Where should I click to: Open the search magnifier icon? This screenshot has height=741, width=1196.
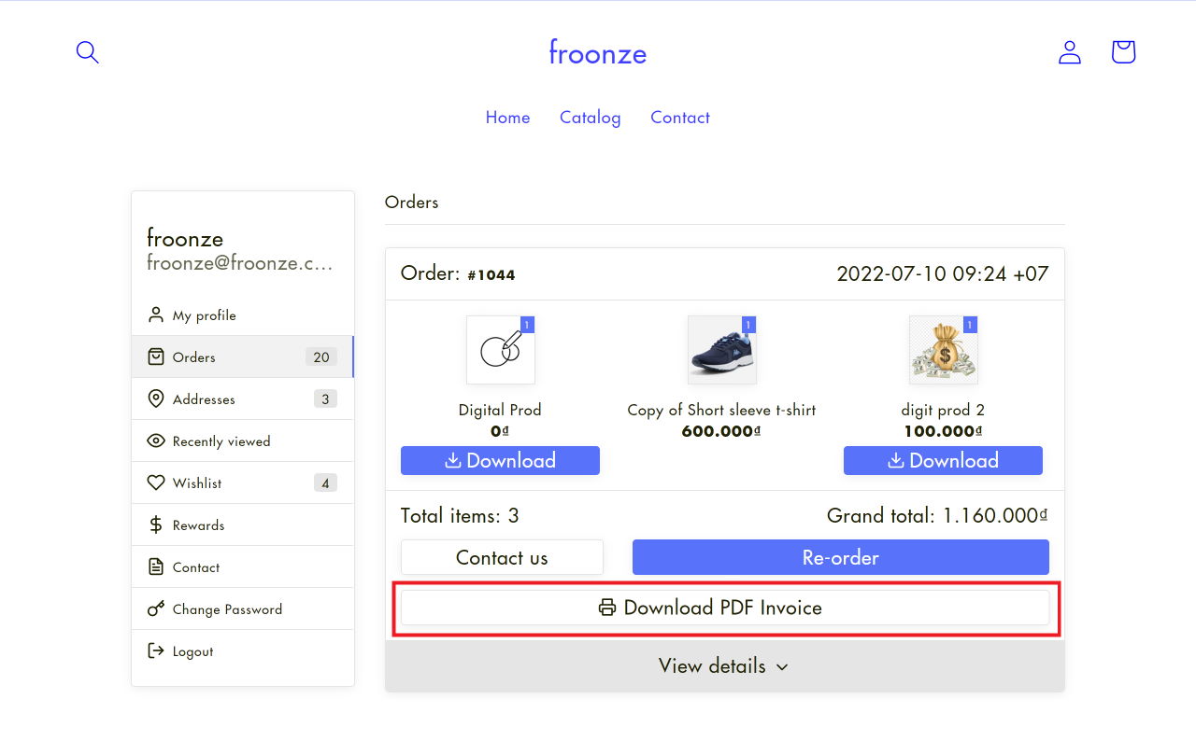tap(87, 52)
